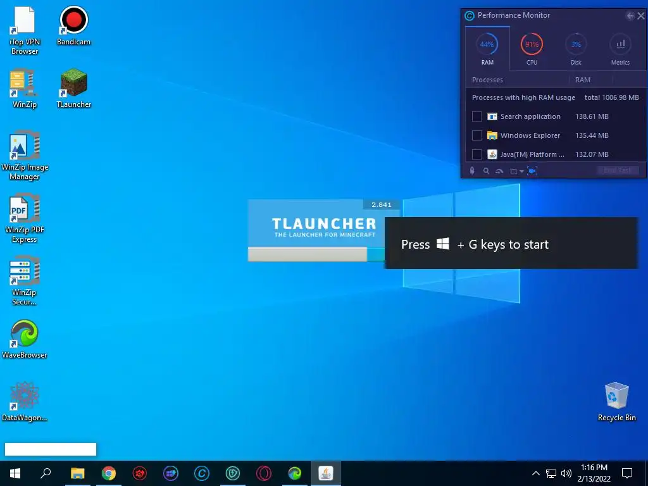Click the 132.07 MB value

(x=592, y=154)
